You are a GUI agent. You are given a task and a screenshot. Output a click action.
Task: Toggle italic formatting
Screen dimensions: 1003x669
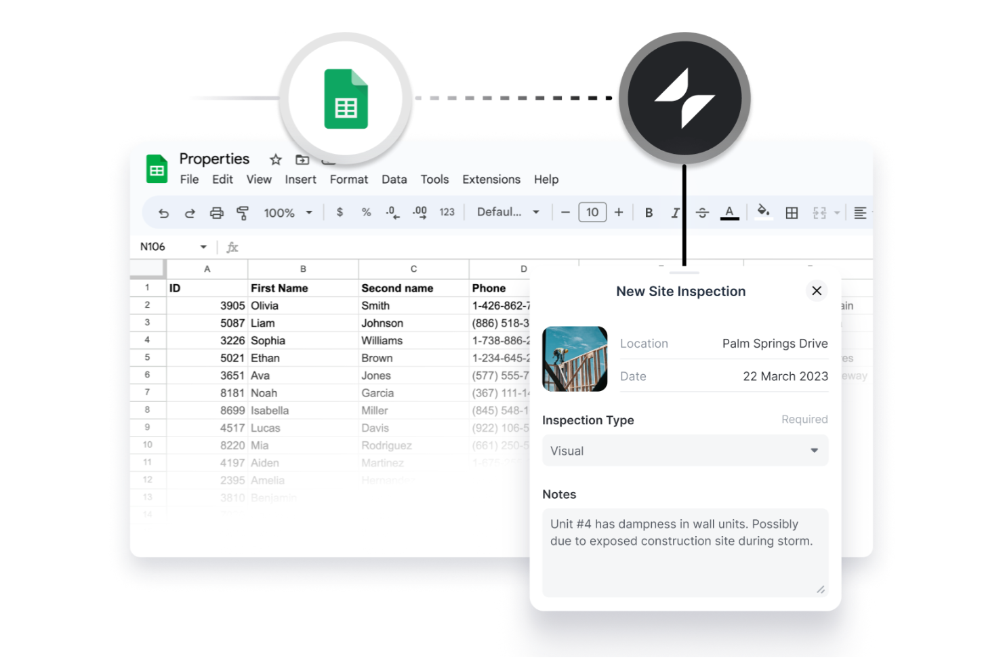tap(675, 212)
